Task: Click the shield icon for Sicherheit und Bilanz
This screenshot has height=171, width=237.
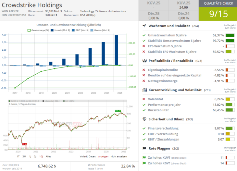Action: pyautogui.click(x=144, y=119)
